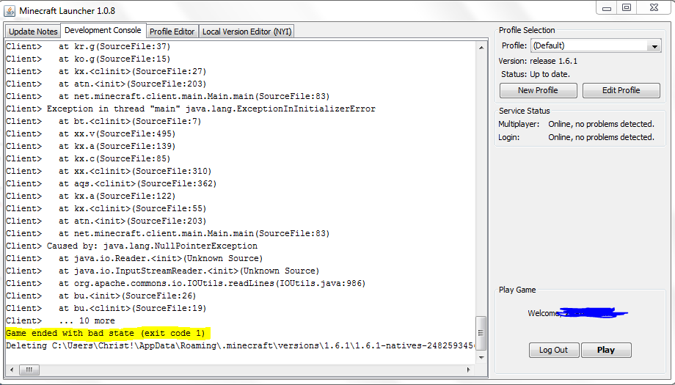
Task: Click the horizontal scrollbar thumb
Action: click(x=29, y=370)
